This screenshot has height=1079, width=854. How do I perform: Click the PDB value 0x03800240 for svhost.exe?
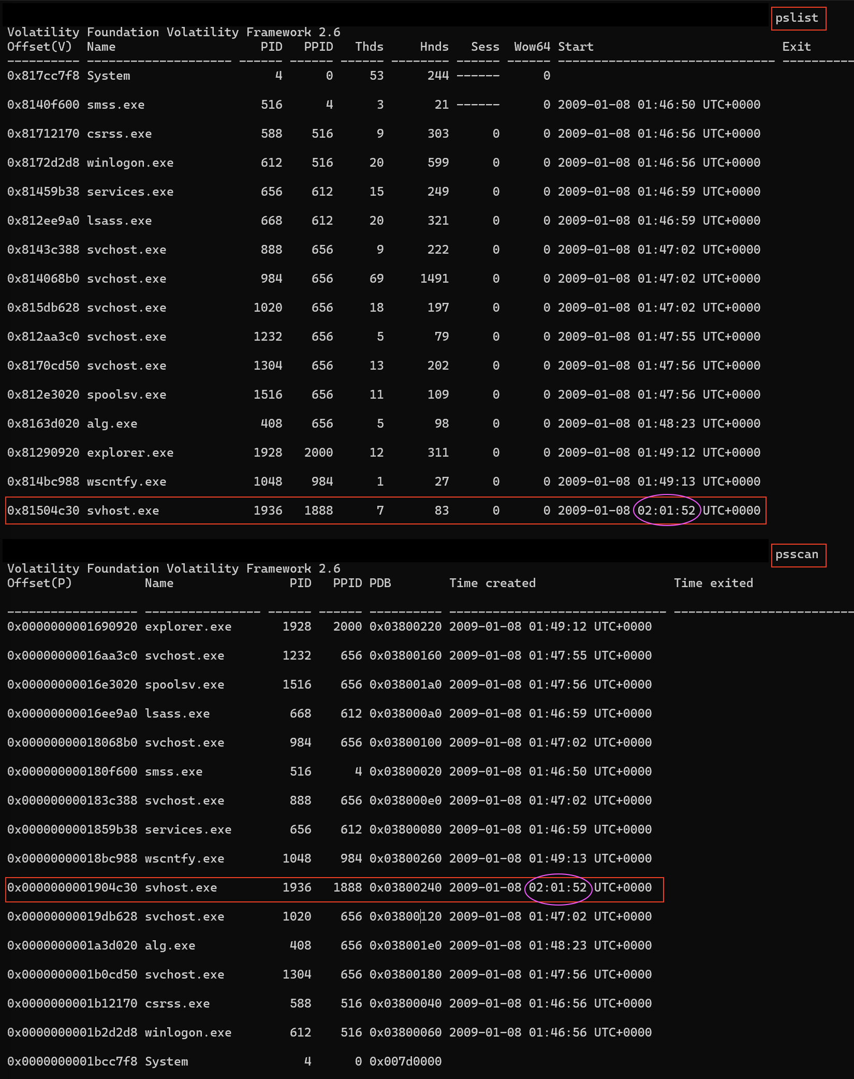coord(405,887)
